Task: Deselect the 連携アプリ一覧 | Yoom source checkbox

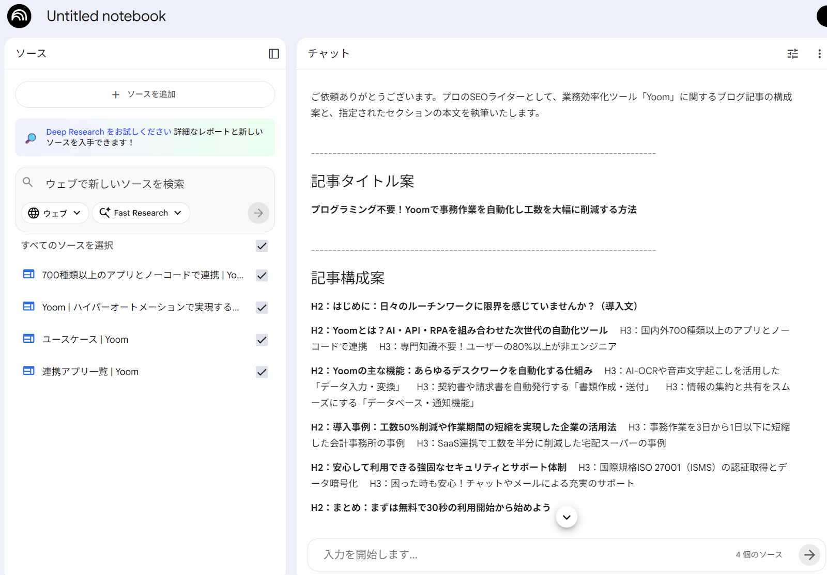Action: pos(262,372)
